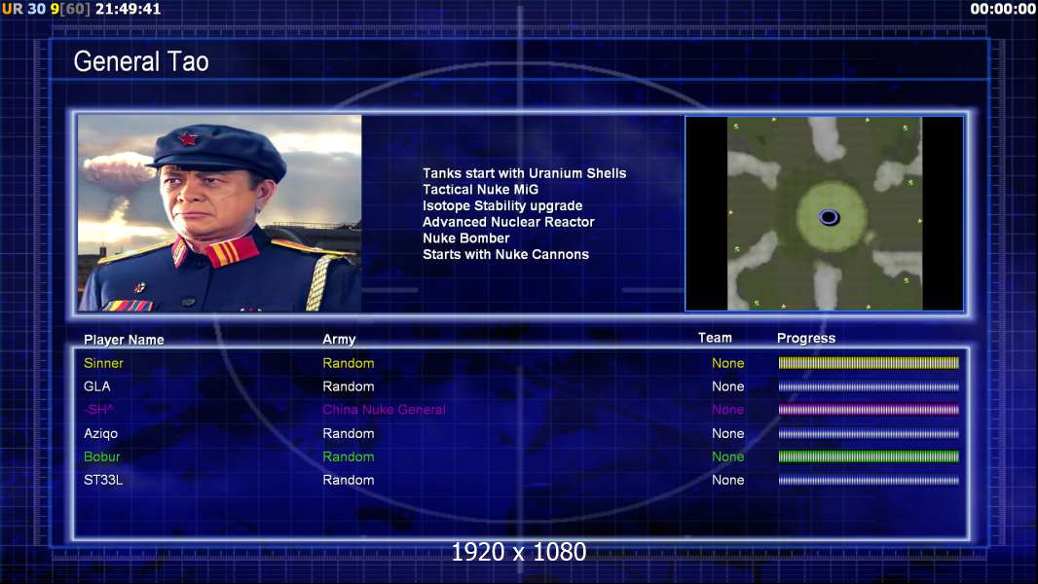
Task: Select 'Tanks start with Uranium Shells' line
Action: (524, 173)
